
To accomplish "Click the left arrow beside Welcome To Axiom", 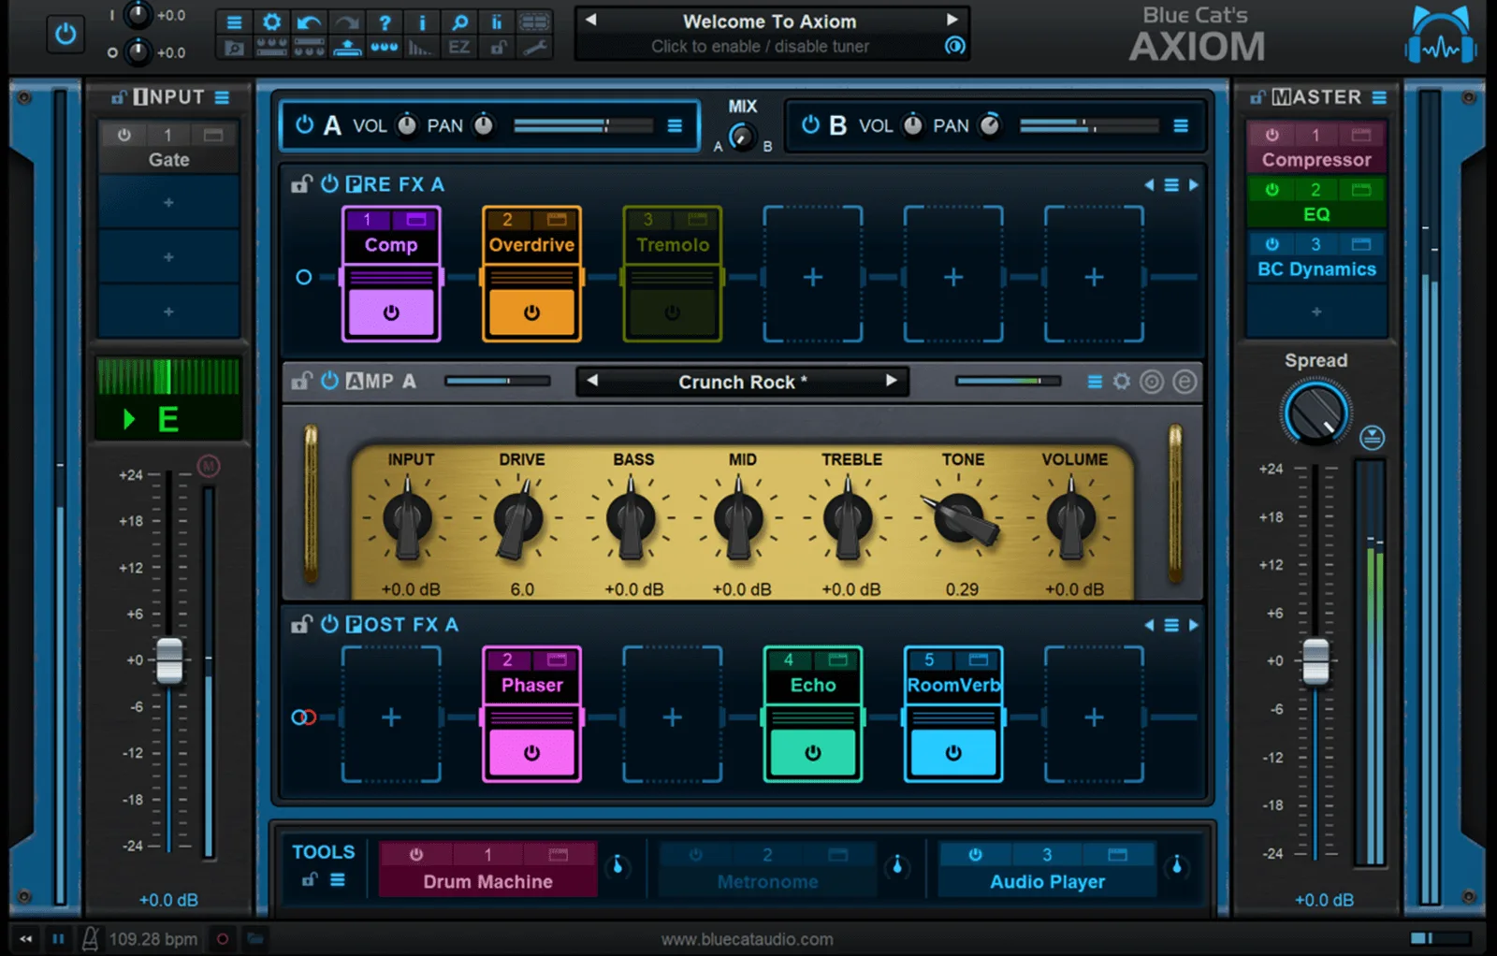I will point(592,21).
